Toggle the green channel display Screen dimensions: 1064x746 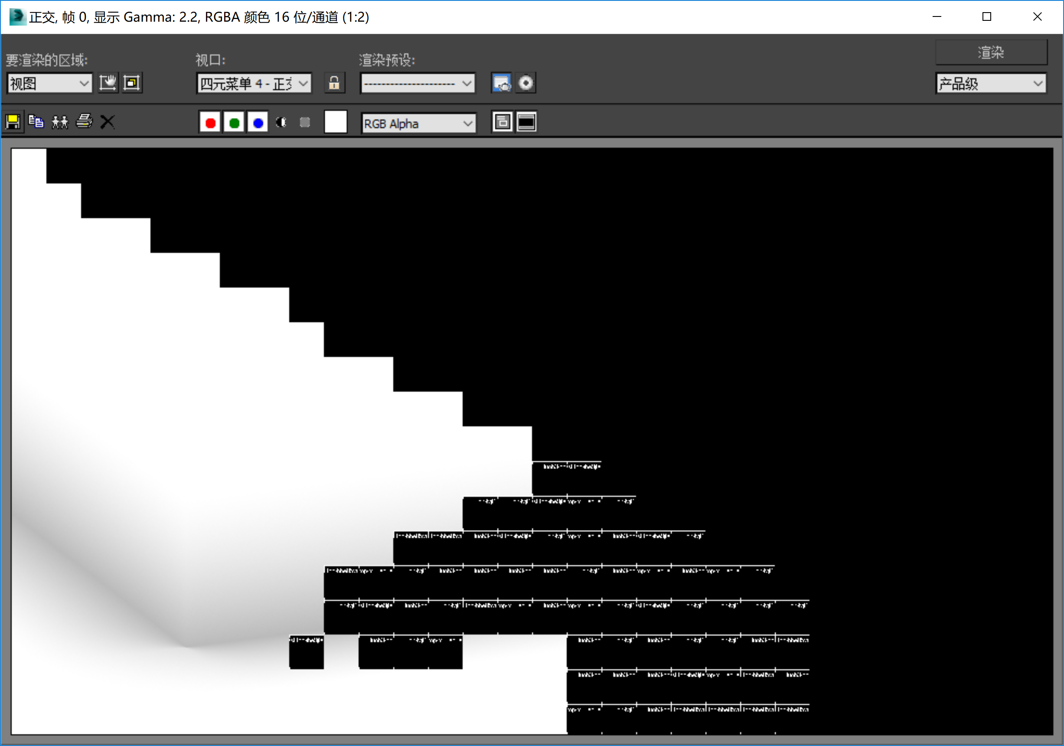[x=234, y=123]
